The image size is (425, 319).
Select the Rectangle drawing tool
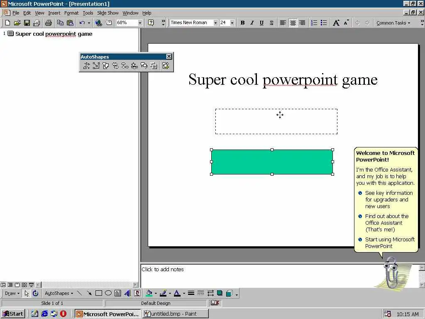pyautogui.click(x=99, y=293)
